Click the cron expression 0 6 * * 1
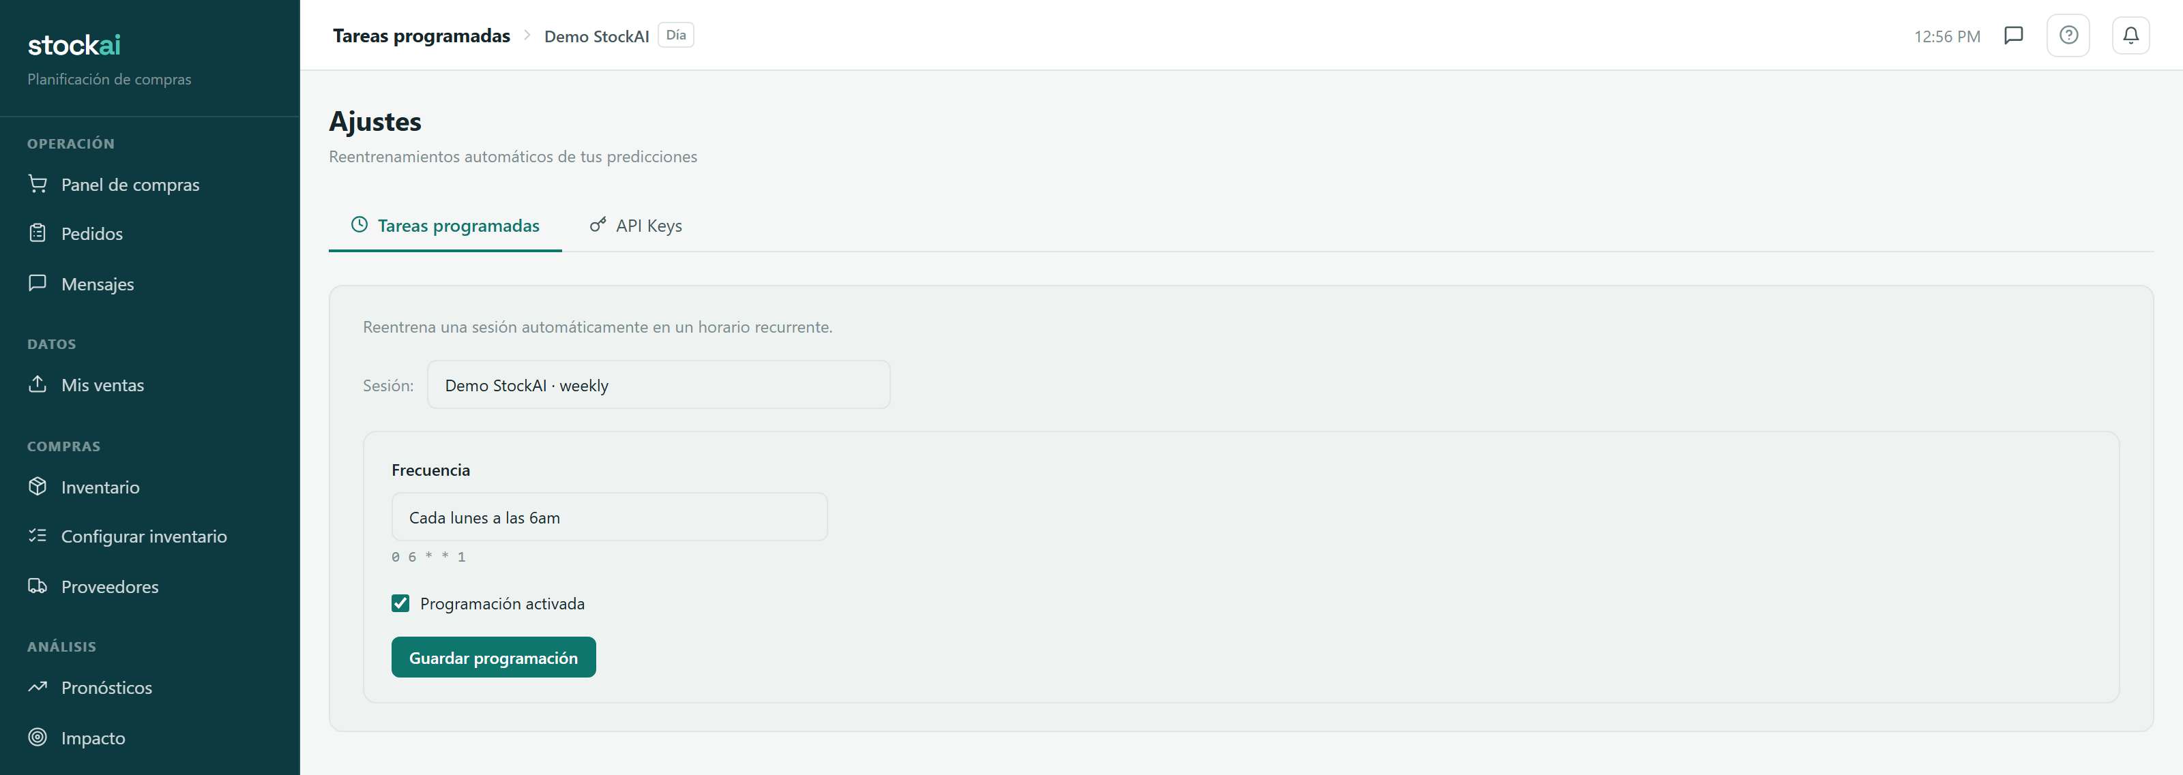The image size is (2183, 775). (x=428, y=556)
